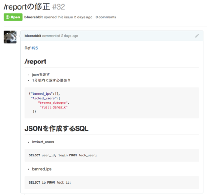Click the 'locked_users' bullet item
The width and height of the screenshot is (207, 195).
pos(43,142)
